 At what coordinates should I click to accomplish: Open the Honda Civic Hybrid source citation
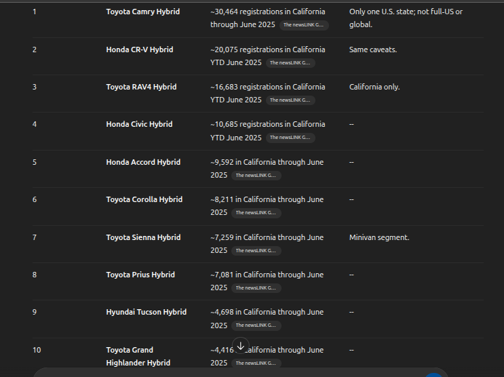290,138
